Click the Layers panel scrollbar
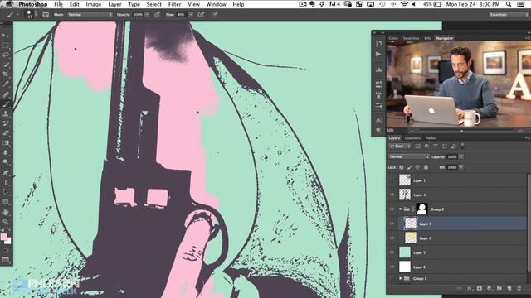Screen dimensions: 531x298 tap(529, 223)
